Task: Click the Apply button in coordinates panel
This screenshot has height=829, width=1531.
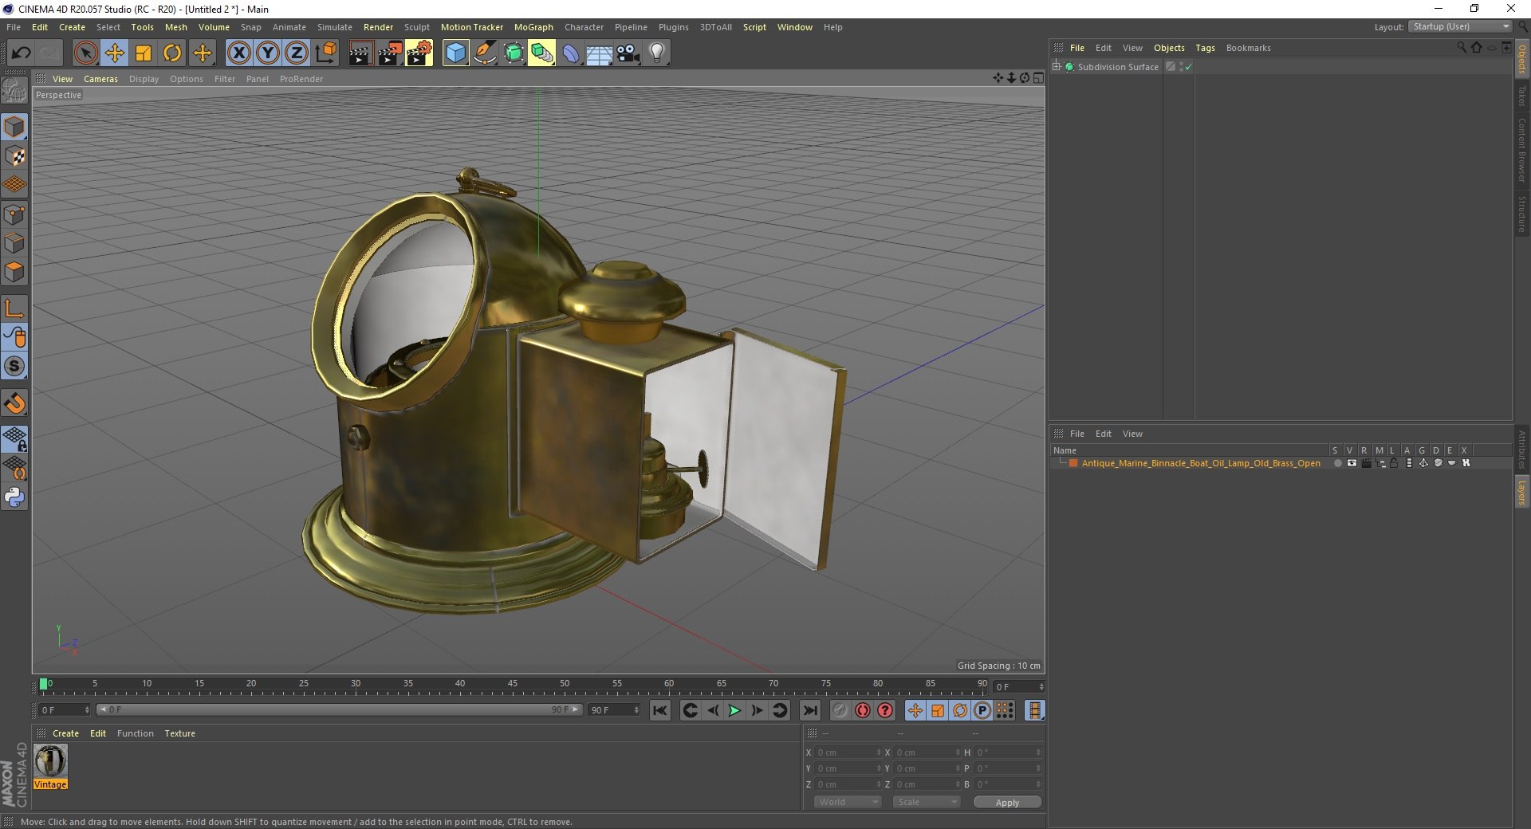Action: pyautogui.click(x=1007, y=802)
